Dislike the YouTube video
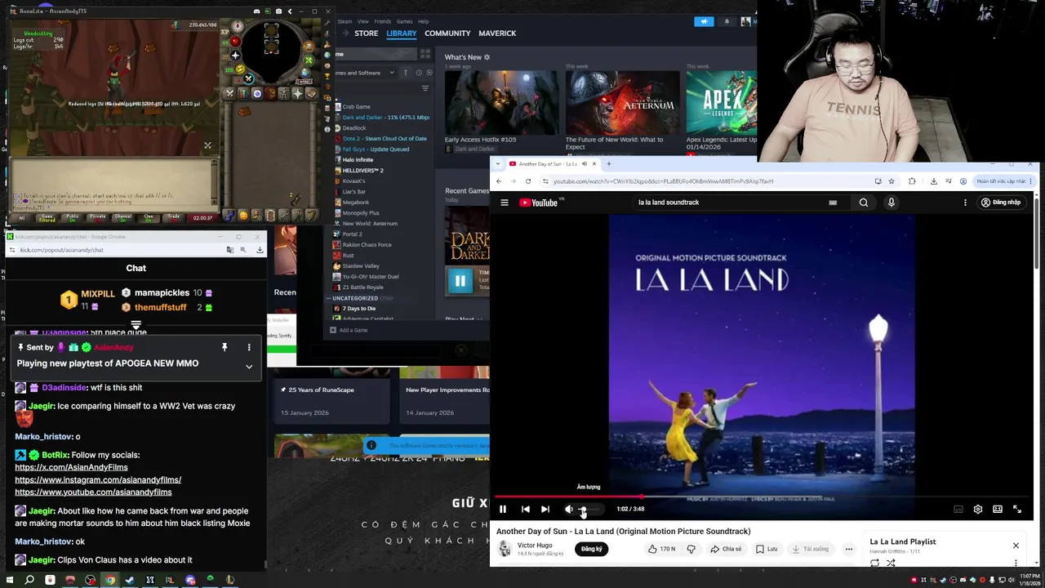The height and width of the screenshot is (588, 1045). (691, 549)
